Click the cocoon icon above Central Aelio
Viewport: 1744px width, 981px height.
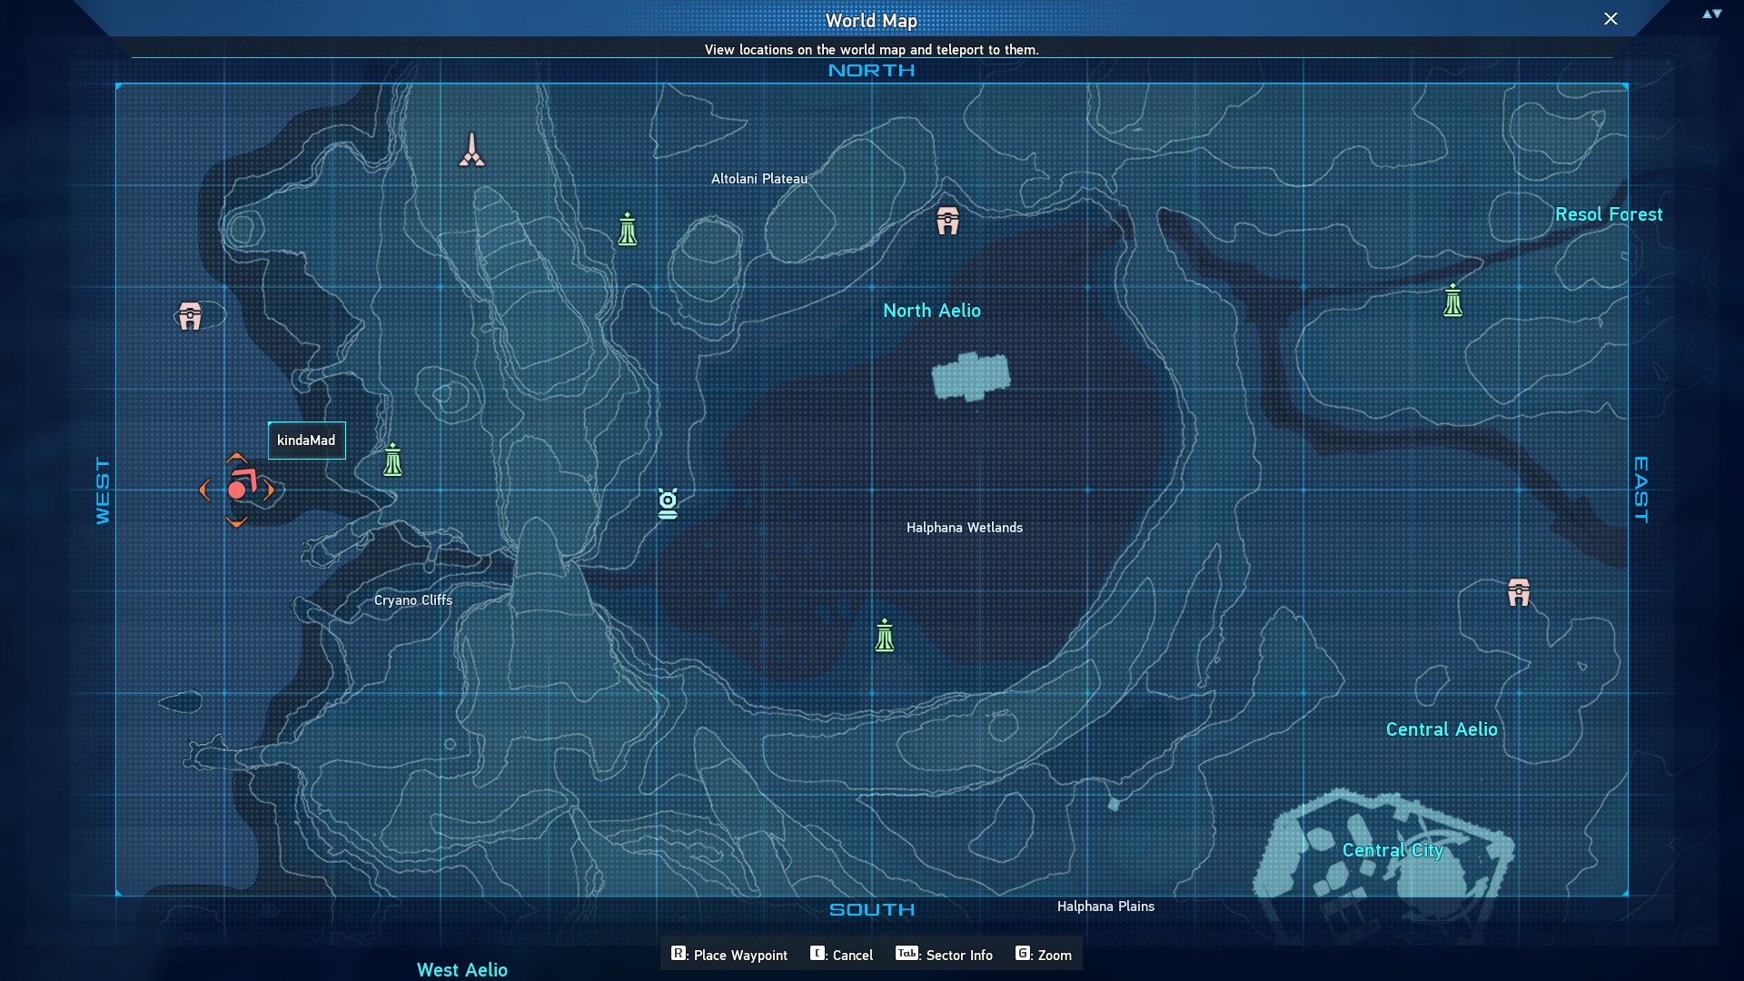(1519, 592)
